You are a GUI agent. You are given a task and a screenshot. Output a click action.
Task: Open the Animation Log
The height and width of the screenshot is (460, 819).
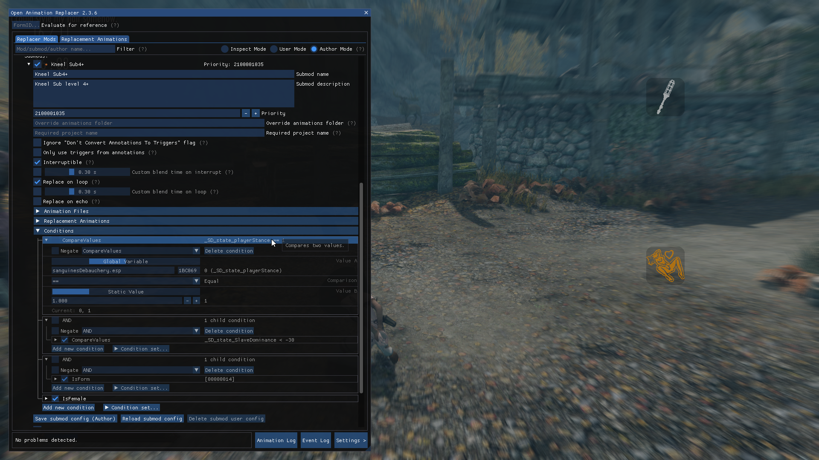click(276, 440)
